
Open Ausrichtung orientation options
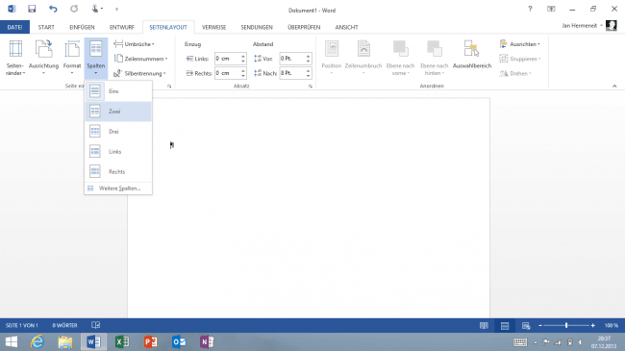click(x=43, y=58)
